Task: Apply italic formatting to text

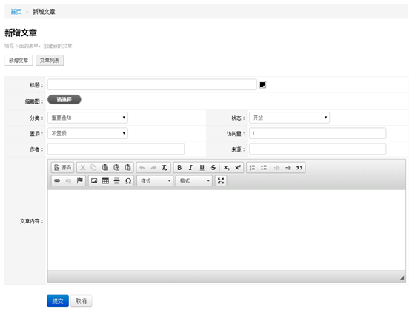Action: click(x=190, y=167)
